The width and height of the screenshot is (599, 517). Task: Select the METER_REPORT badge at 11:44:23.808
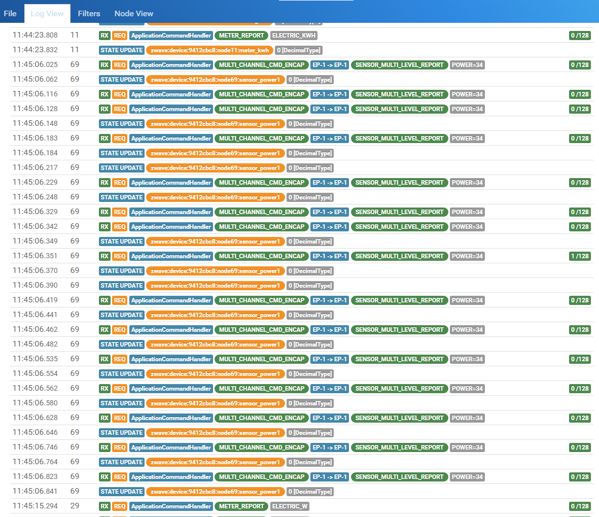241,36
